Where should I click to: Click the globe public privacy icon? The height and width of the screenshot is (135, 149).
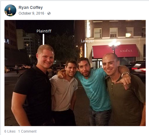click(49, 13)
